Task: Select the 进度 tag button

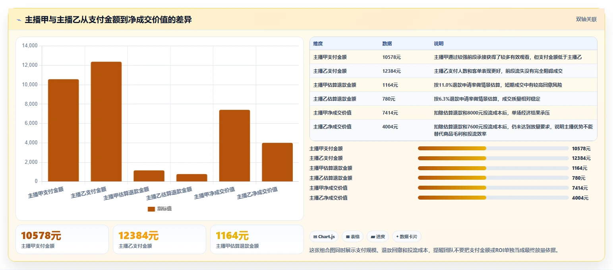Action: 378,237
